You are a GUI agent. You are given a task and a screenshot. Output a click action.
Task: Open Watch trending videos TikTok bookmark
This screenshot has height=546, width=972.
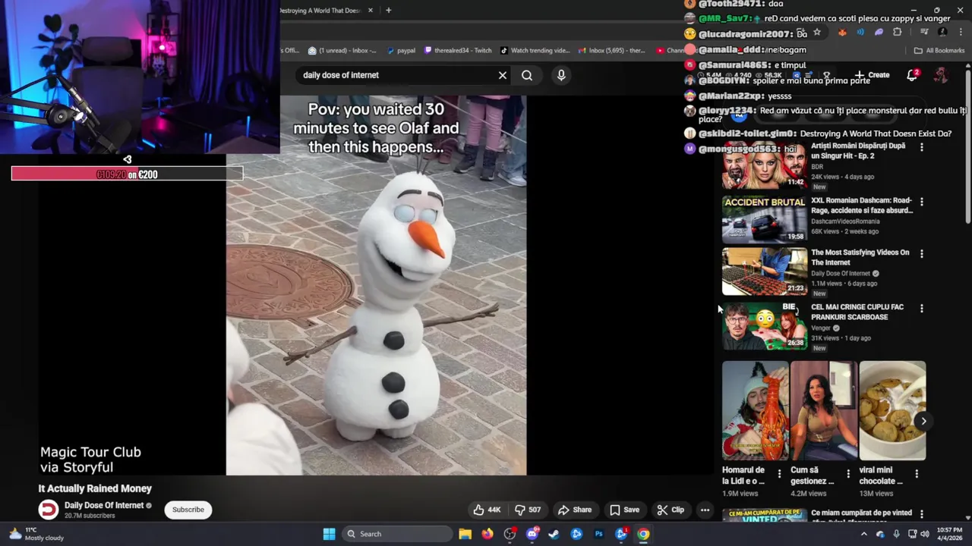click(535, 51)
